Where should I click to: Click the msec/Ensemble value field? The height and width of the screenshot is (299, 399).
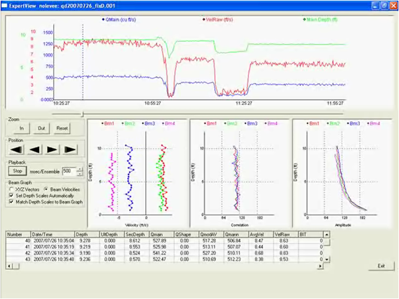pos(68,171)
